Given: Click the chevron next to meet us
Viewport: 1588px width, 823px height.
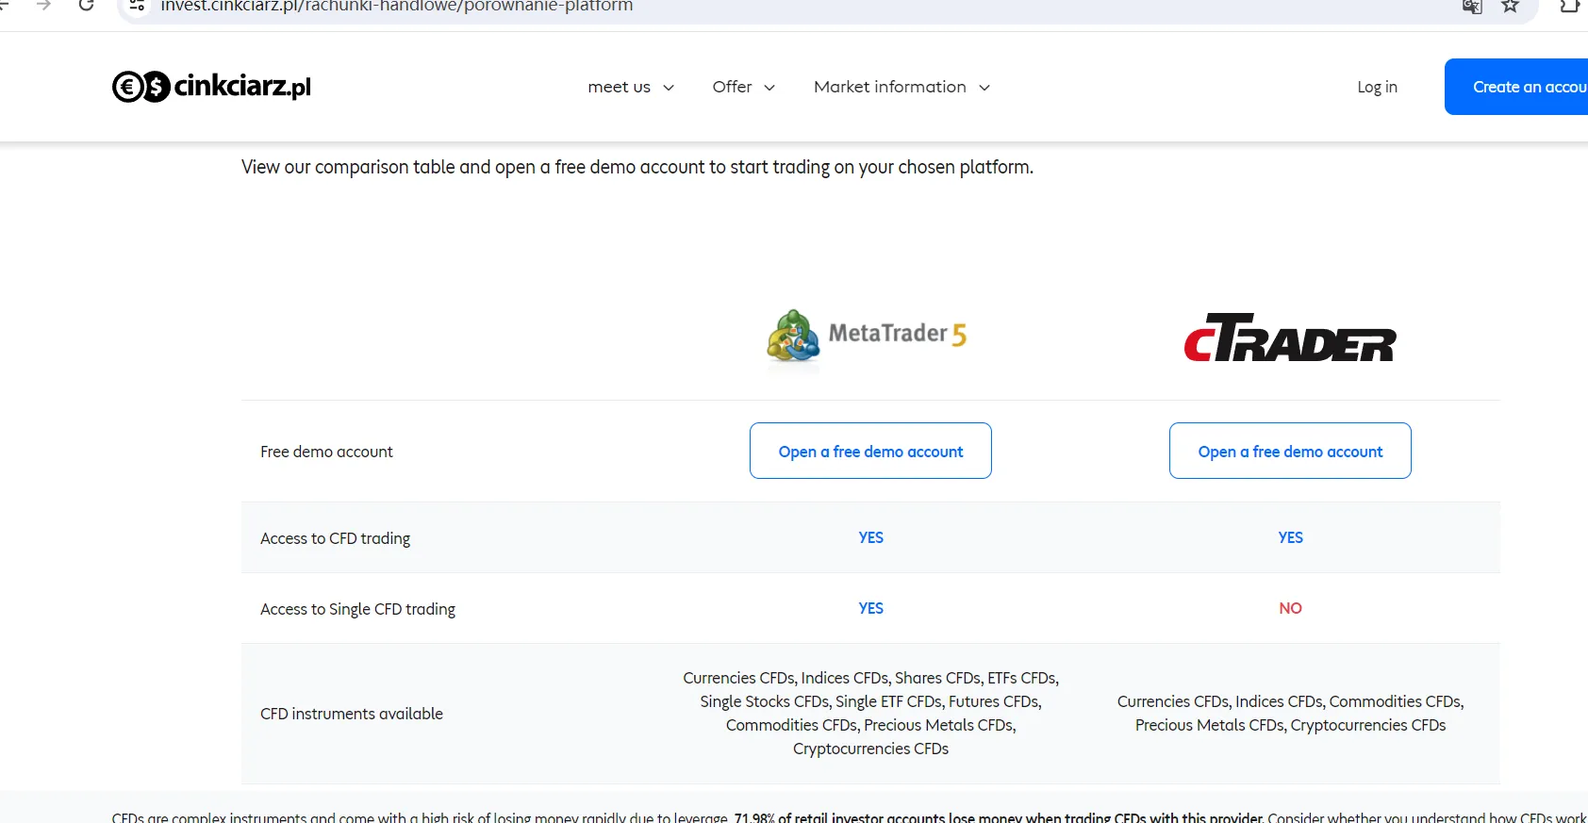Looking at the screenshot, I should [669, 88].
